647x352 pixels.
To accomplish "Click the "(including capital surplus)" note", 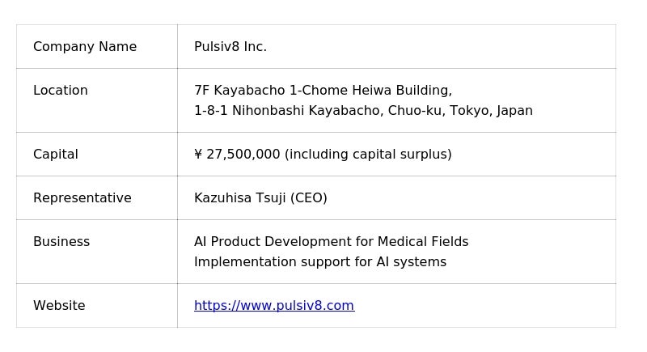I will coord(368,155).
